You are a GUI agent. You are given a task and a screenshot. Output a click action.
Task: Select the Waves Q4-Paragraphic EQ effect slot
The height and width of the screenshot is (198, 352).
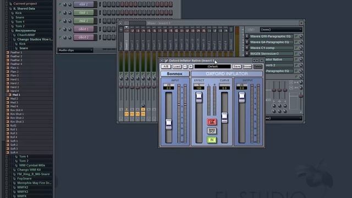[271, 42]
